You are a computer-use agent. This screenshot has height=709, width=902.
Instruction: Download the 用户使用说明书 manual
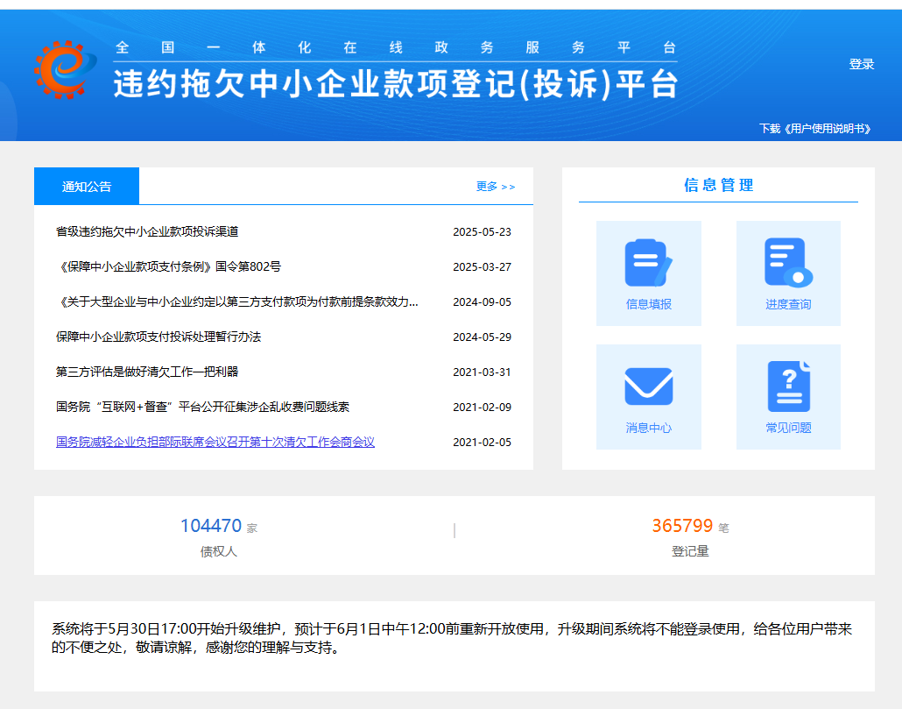tap(814, 128)
